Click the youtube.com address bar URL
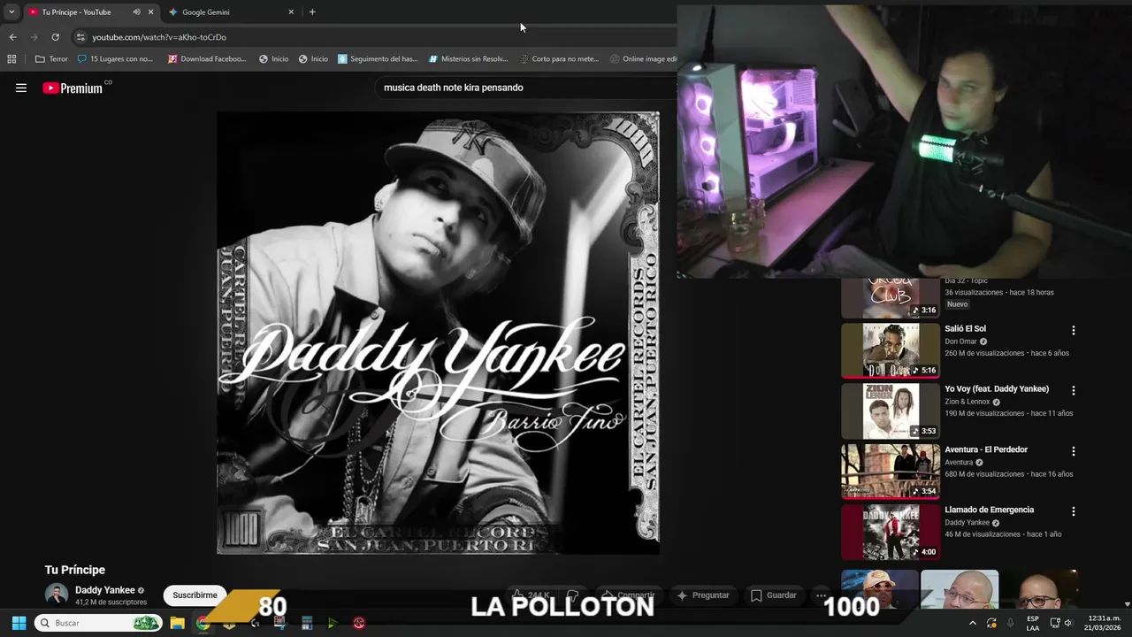The height and width of the screenshot is (637, 1132). pos(159,37)
